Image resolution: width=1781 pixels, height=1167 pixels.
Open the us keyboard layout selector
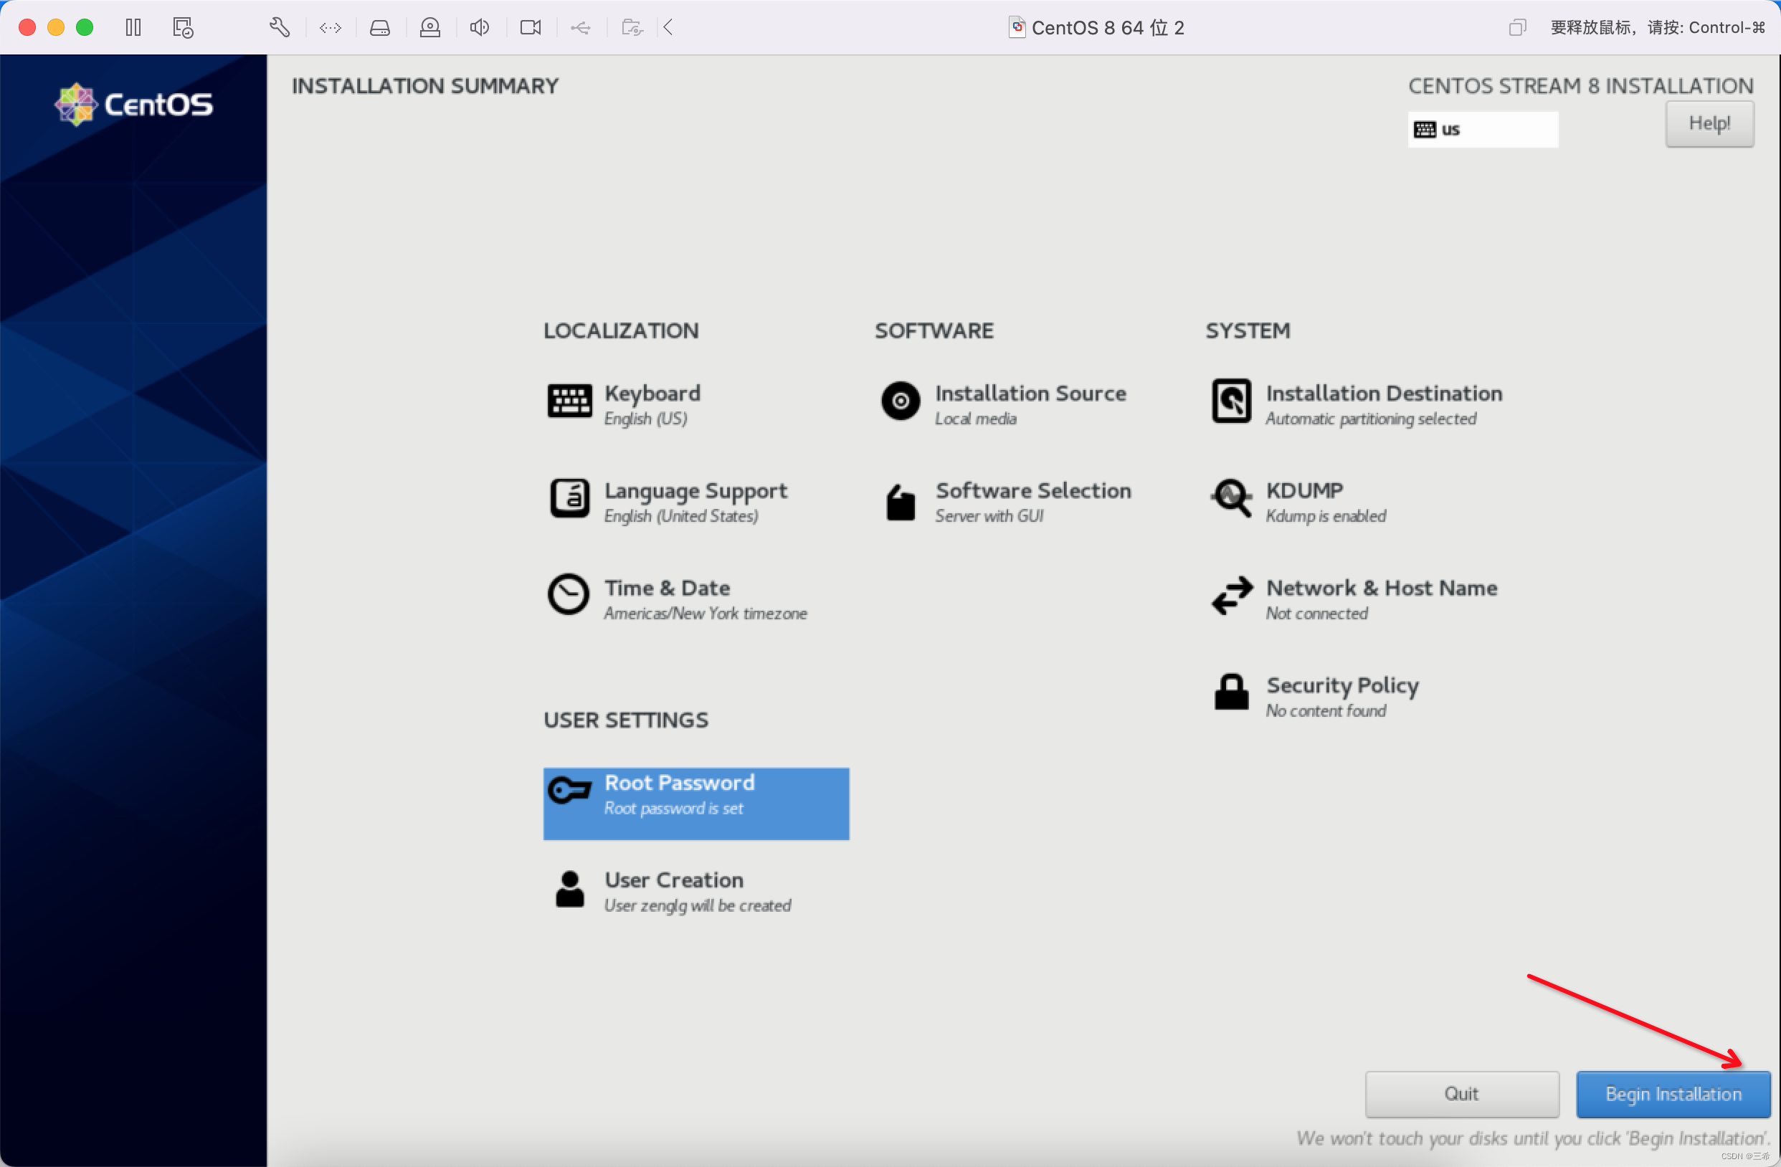[1483, 128]
